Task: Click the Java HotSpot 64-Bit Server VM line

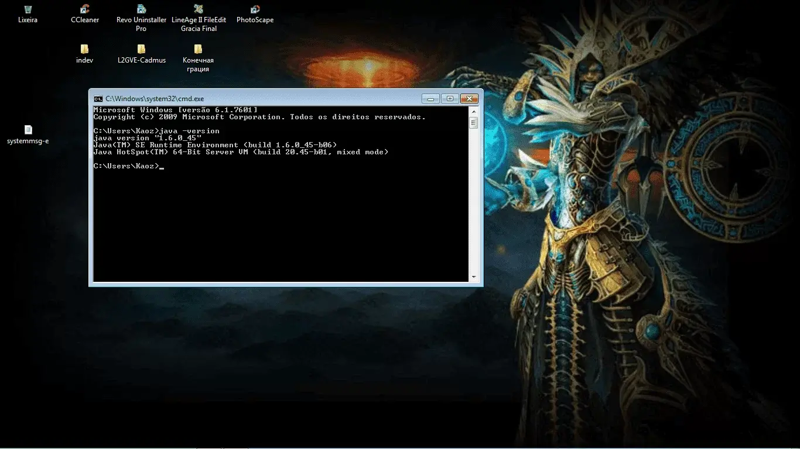Action: pos(241,152)
